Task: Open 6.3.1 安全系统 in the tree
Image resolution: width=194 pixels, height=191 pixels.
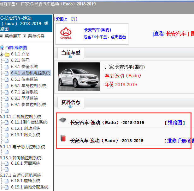Action: click(24, 67)
